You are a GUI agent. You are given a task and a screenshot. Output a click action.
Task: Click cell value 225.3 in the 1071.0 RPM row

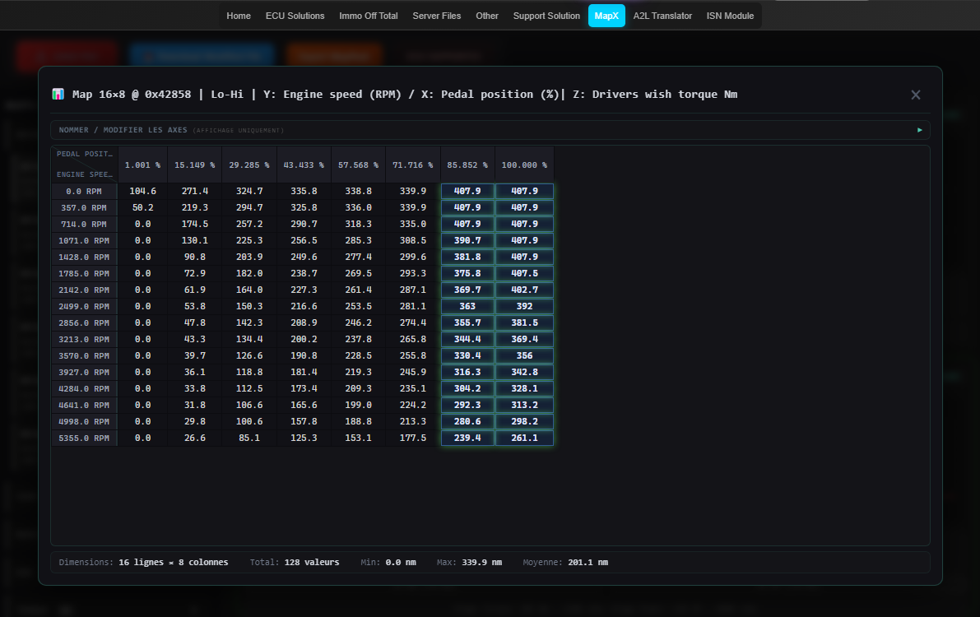point(248,241)
